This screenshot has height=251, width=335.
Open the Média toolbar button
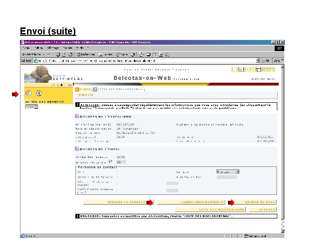[121, 55]
